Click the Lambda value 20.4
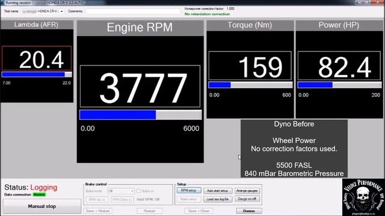385x216 pixels. click(42, 60)
